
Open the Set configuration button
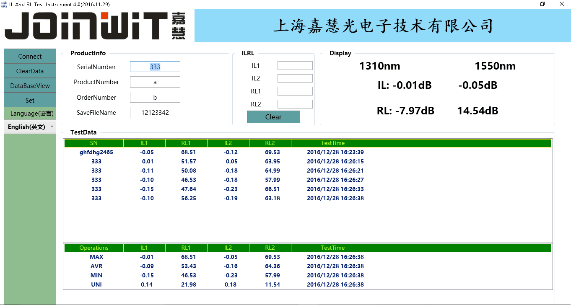(30, 101)
